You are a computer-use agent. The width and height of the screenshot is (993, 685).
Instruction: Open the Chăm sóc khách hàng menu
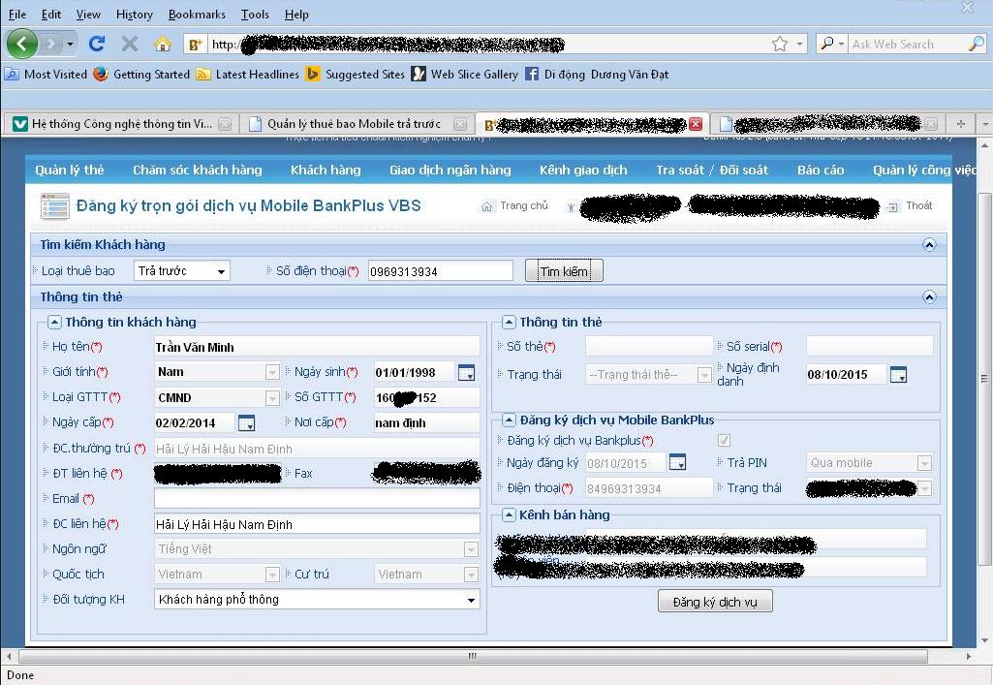(197, 170)
